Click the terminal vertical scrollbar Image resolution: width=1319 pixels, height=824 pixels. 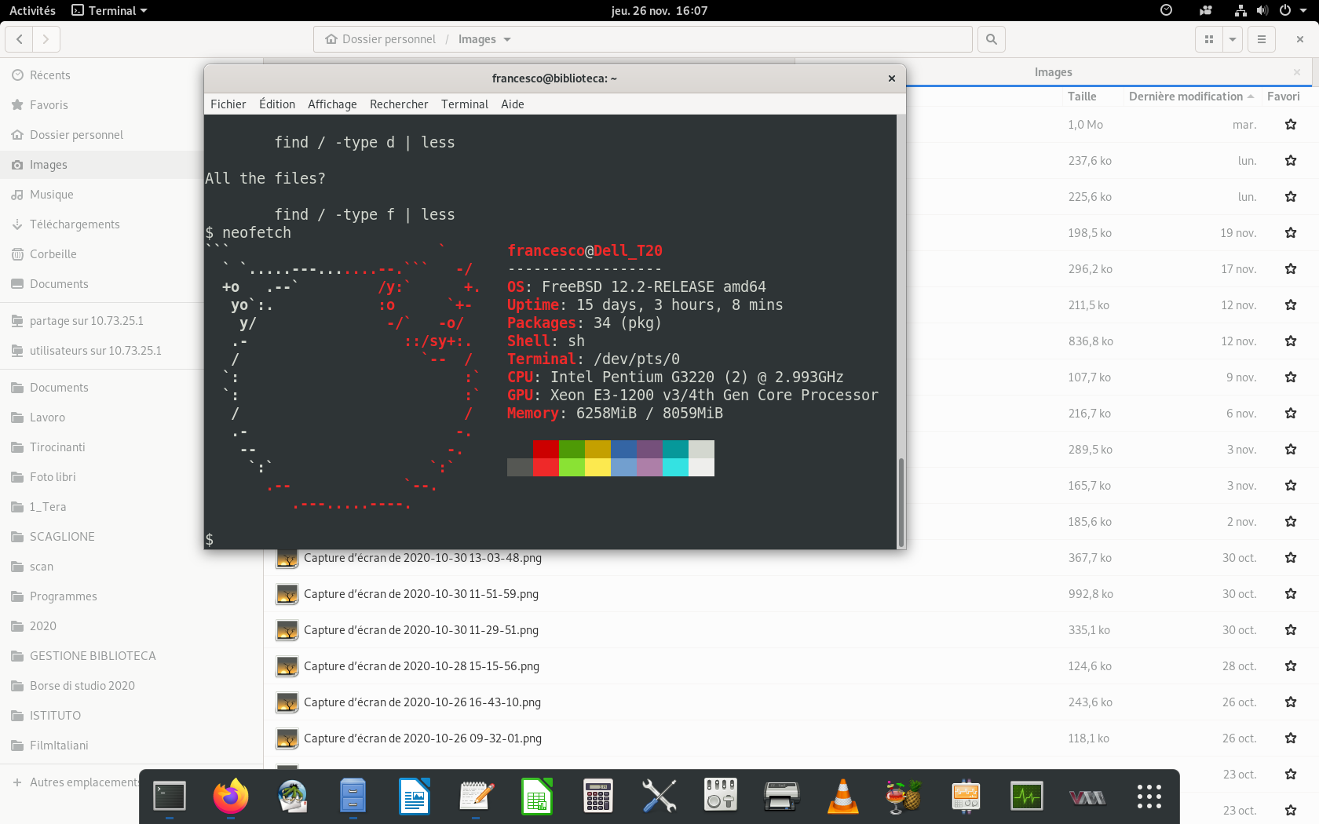click(901, 502)
